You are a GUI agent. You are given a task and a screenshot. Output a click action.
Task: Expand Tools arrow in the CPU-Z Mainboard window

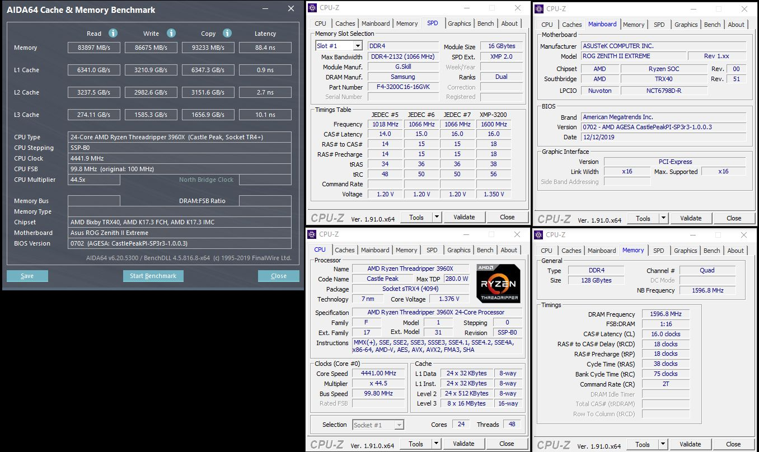tap(664, 218)
